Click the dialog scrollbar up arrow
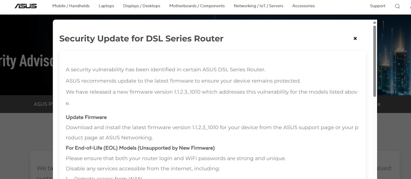The image size is (411, 179). point(375,22)
